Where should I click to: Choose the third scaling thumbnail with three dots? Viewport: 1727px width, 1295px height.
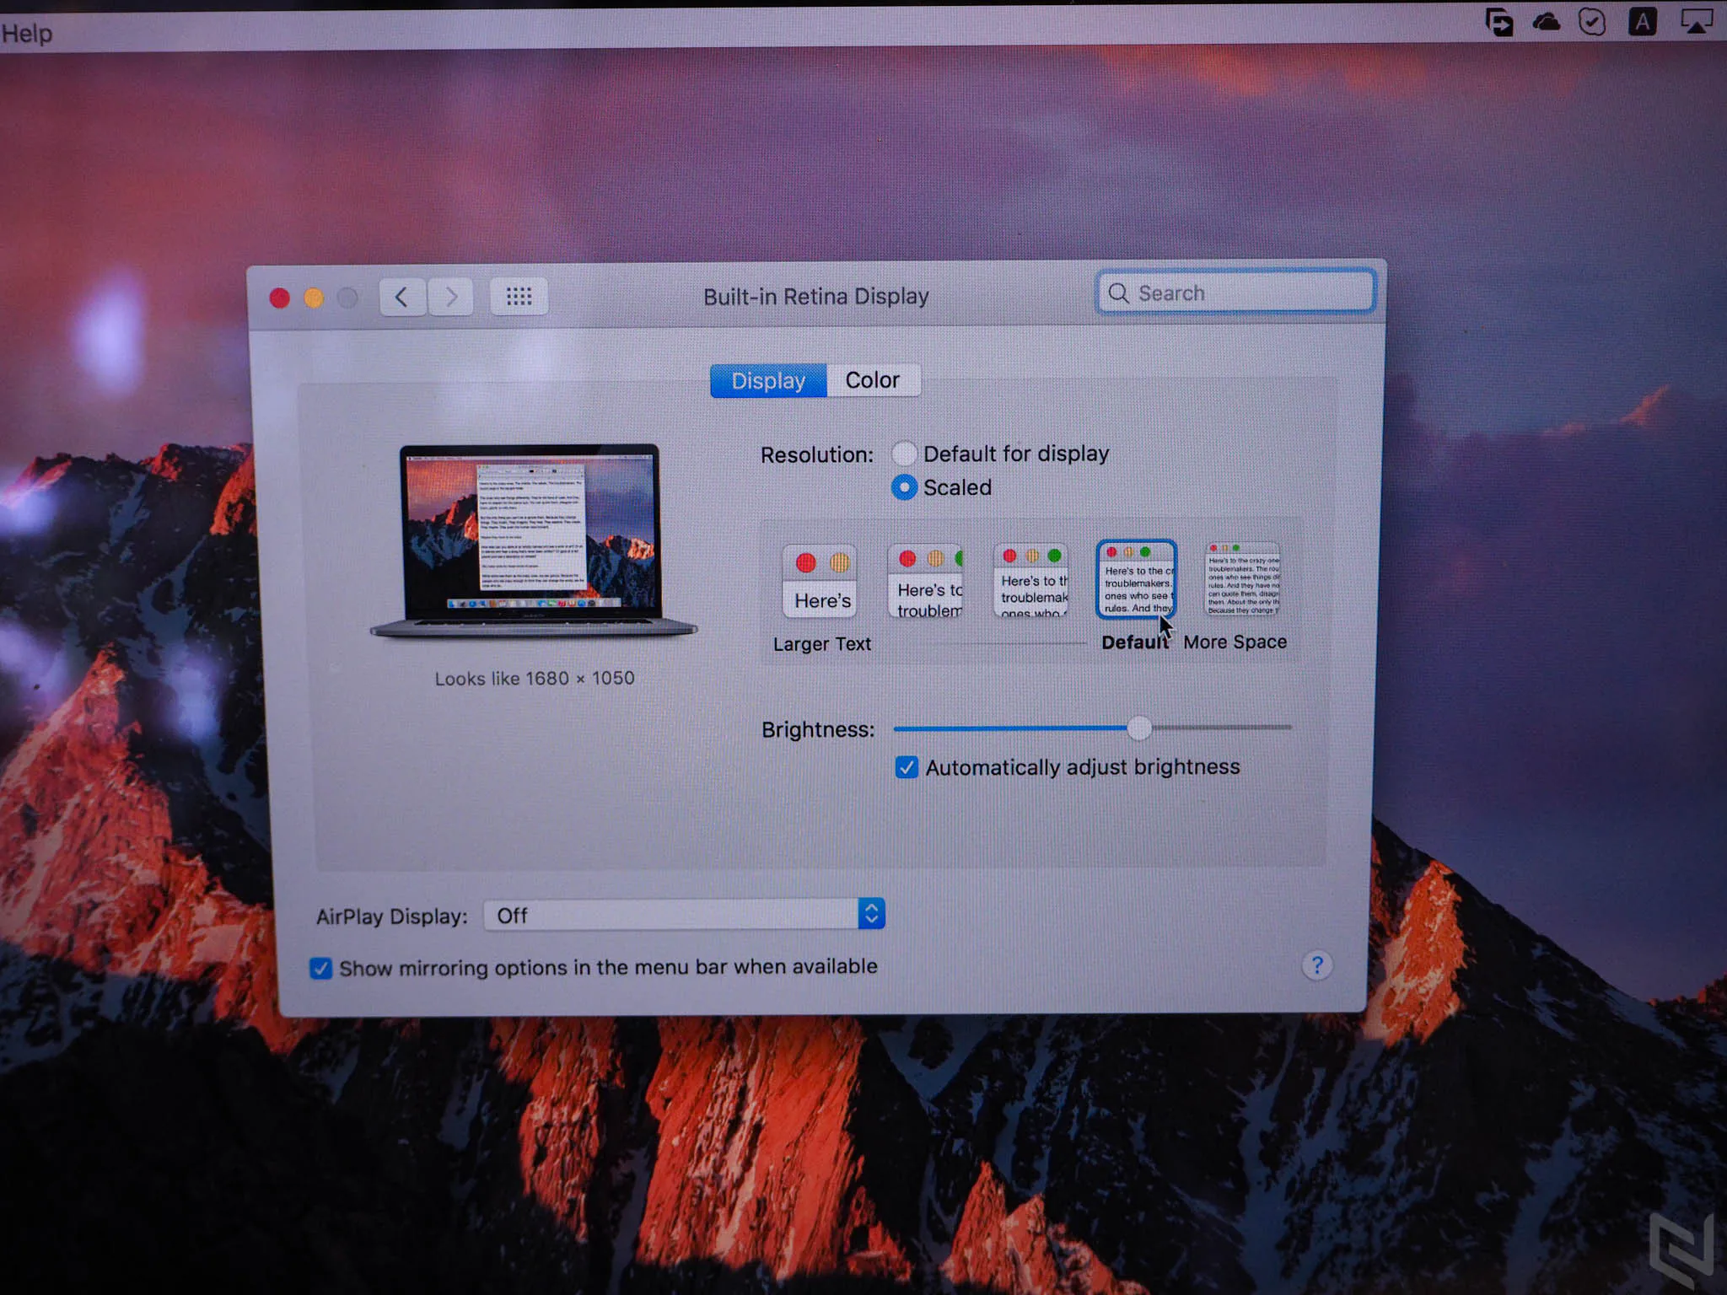pos(1030,581)
